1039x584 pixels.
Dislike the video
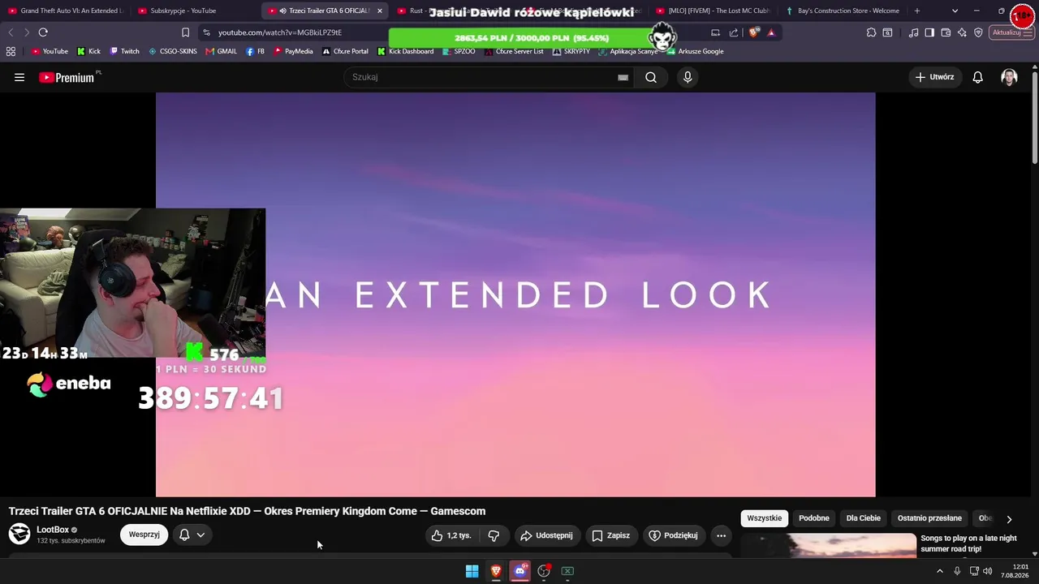[x=494, y=535]
